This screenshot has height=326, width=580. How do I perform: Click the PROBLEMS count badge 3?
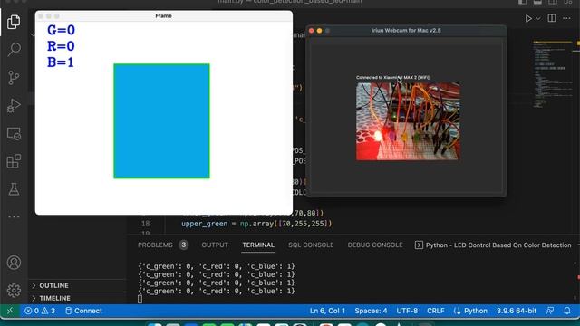[183, 245]
